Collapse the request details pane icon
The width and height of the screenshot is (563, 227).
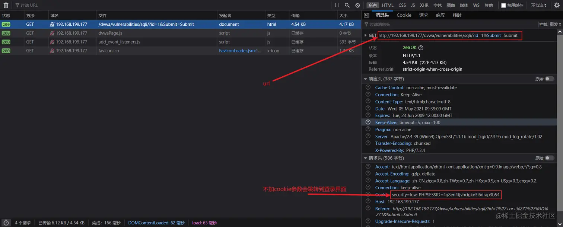coord(366,15)
